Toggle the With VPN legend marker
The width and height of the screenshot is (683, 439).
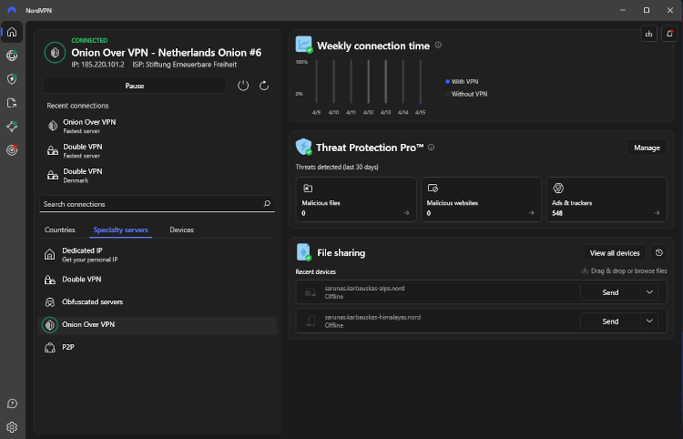[447, 81]
